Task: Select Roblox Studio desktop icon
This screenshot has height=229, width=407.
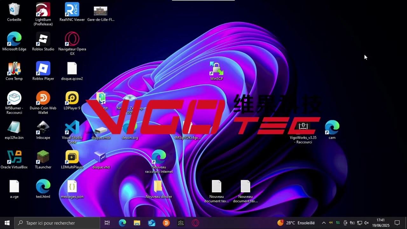Action: pos(43,42)
